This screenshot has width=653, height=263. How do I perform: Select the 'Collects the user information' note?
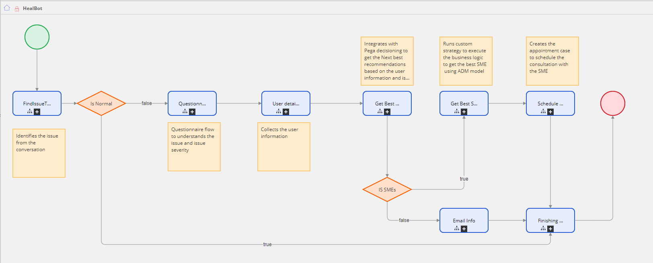[283, 147]
